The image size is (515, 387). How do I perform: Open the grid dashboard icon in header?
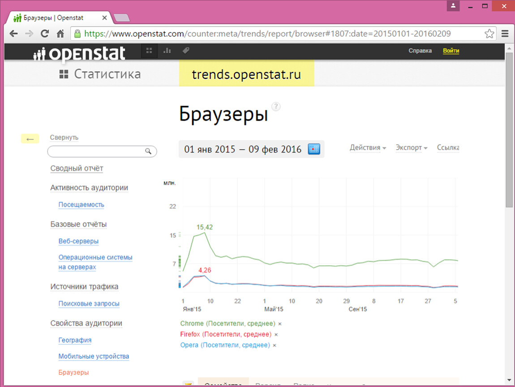point(149,51)
